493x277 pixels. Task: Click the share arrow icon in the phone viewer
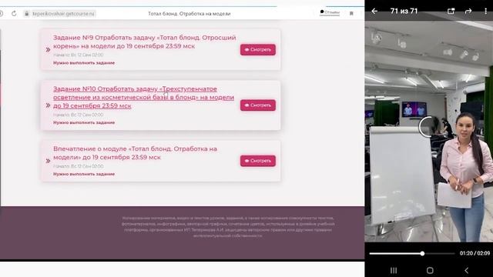click(468, 11)
